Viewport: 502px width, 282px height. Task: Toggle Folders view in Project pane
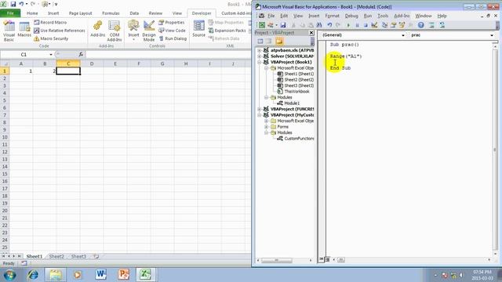[279, 41]
